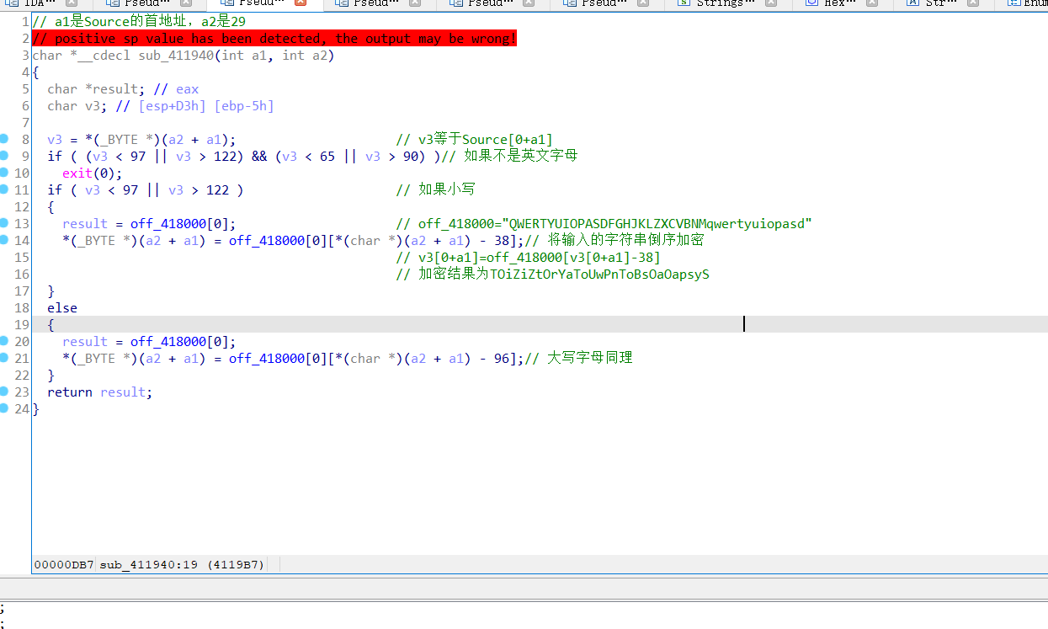Click the sub_411940:19 label in status bar
Image resolution: width=1048 pixels, height=629 pixels.
coord(152,564)
